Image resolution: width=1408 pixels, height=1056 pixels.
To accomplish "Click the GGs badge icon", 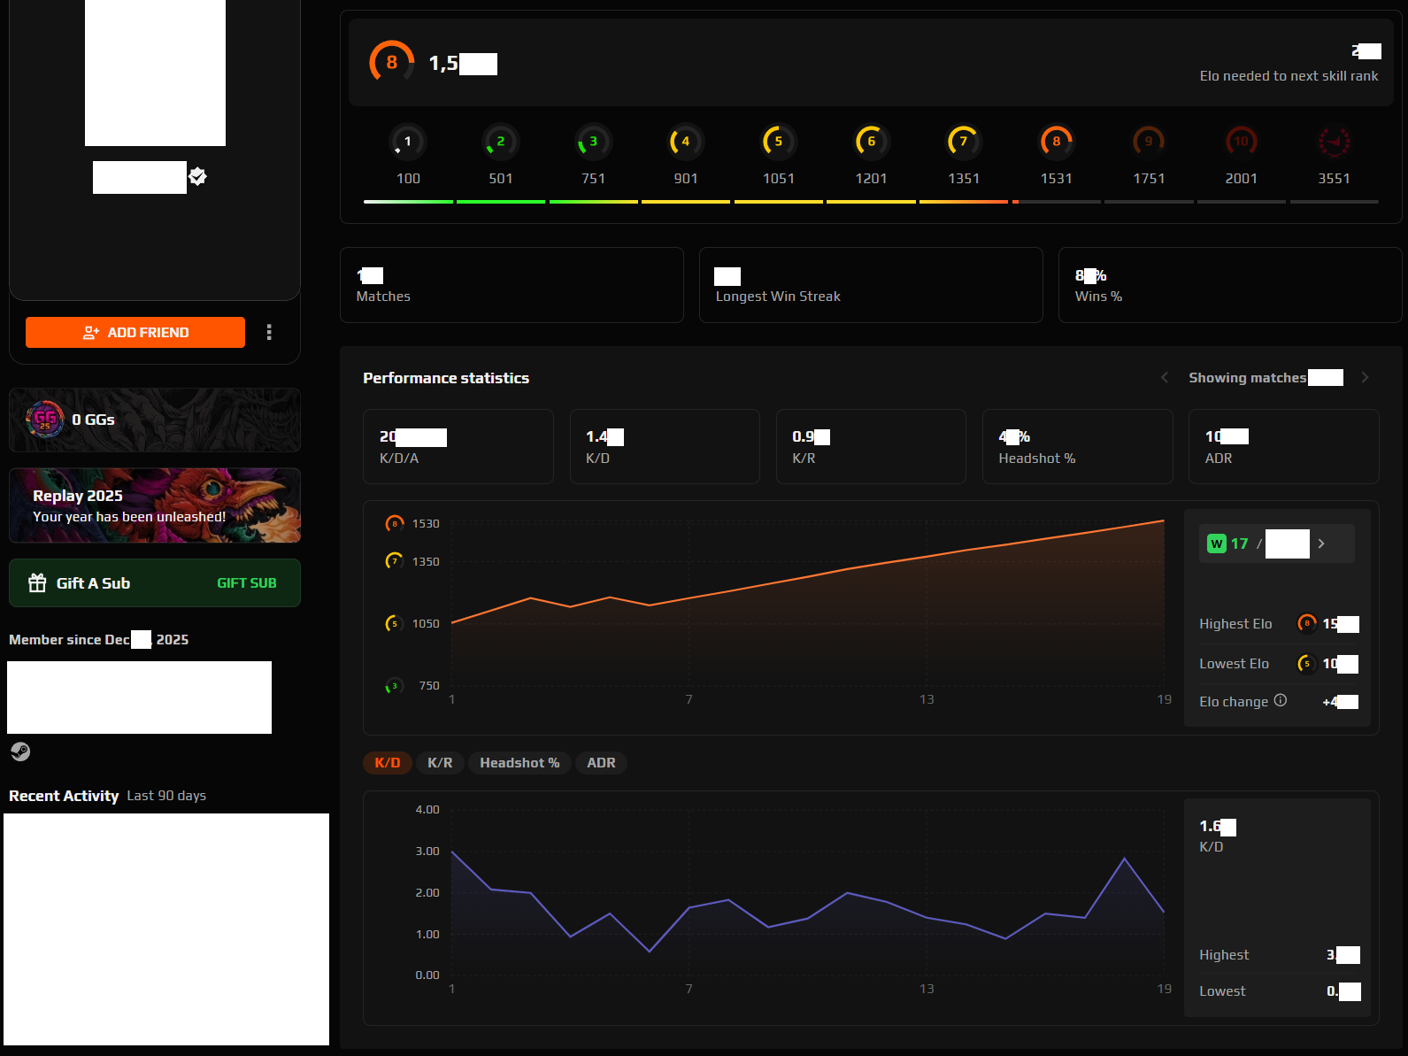I will [45, 420].
